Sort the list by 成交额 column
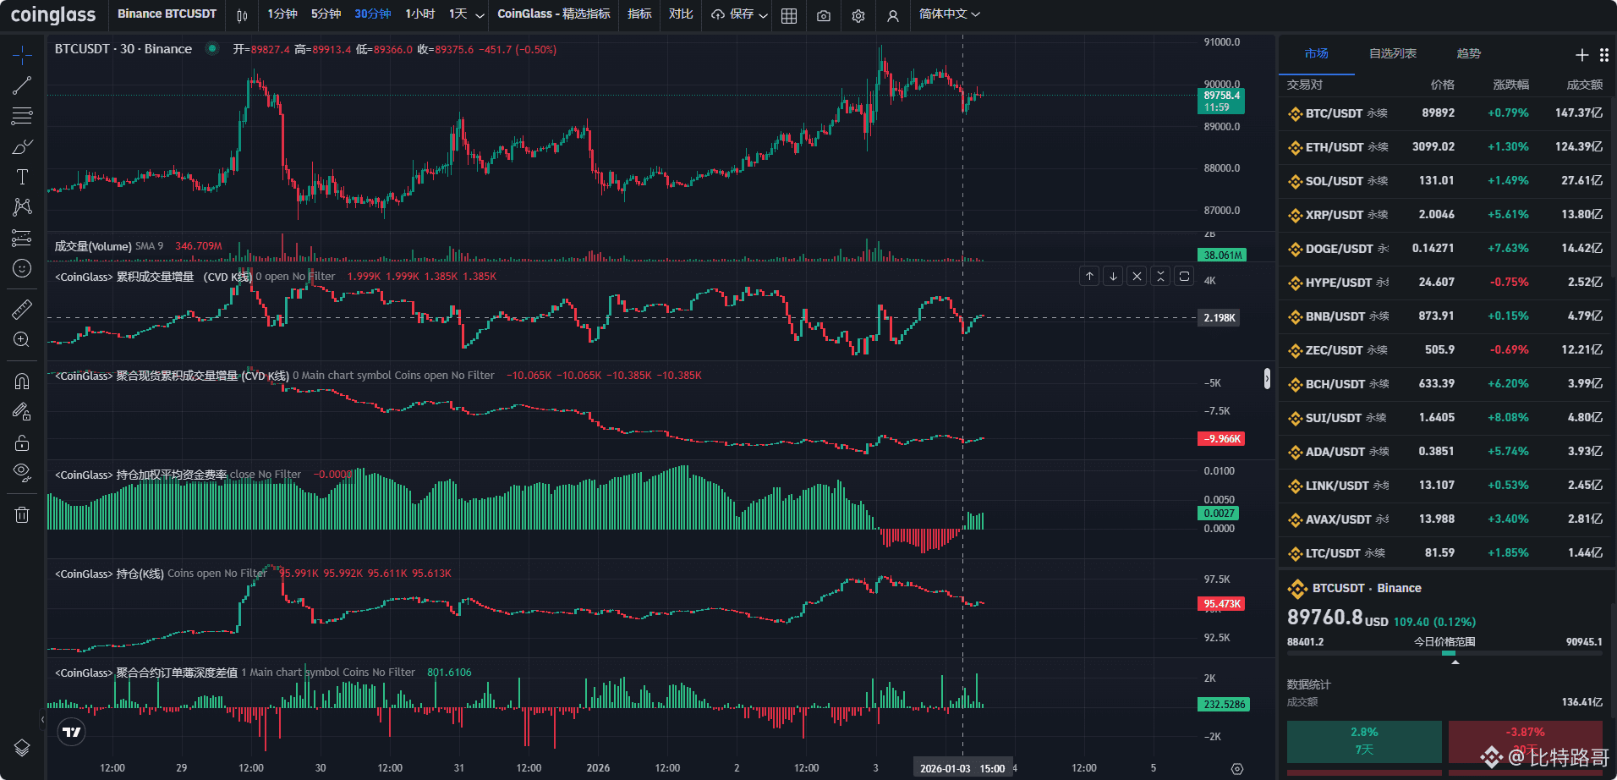Image resolution: width=1617 pixels, height=780 pixels. click(1585, 85)
